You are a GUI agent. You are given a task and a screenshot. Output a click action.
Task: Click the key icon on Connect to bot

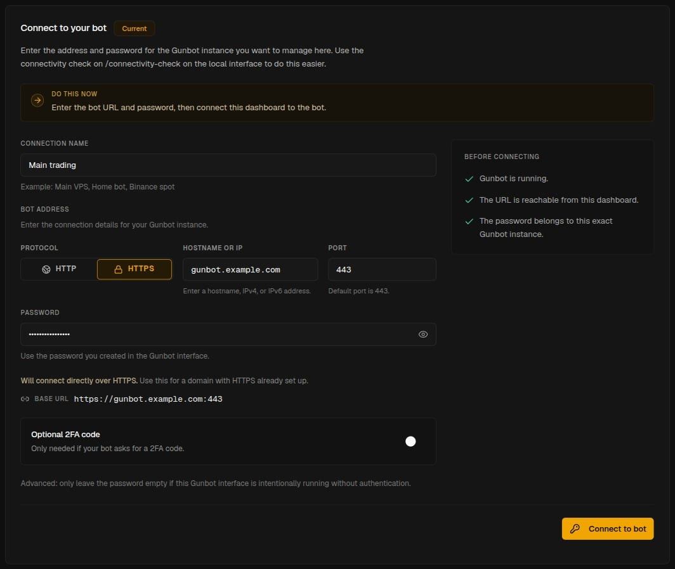(x=575, y=528)
